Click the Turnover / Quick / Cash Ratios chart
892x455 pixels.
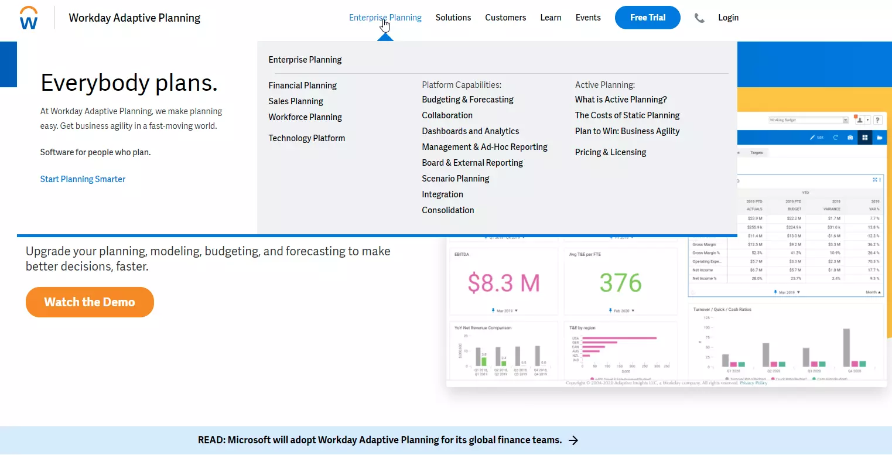(x=785, y=341)
